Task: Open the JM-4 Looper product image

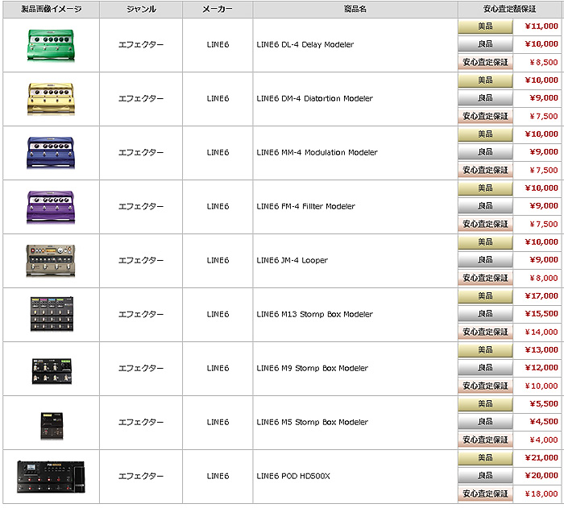Action: (51, 261)
